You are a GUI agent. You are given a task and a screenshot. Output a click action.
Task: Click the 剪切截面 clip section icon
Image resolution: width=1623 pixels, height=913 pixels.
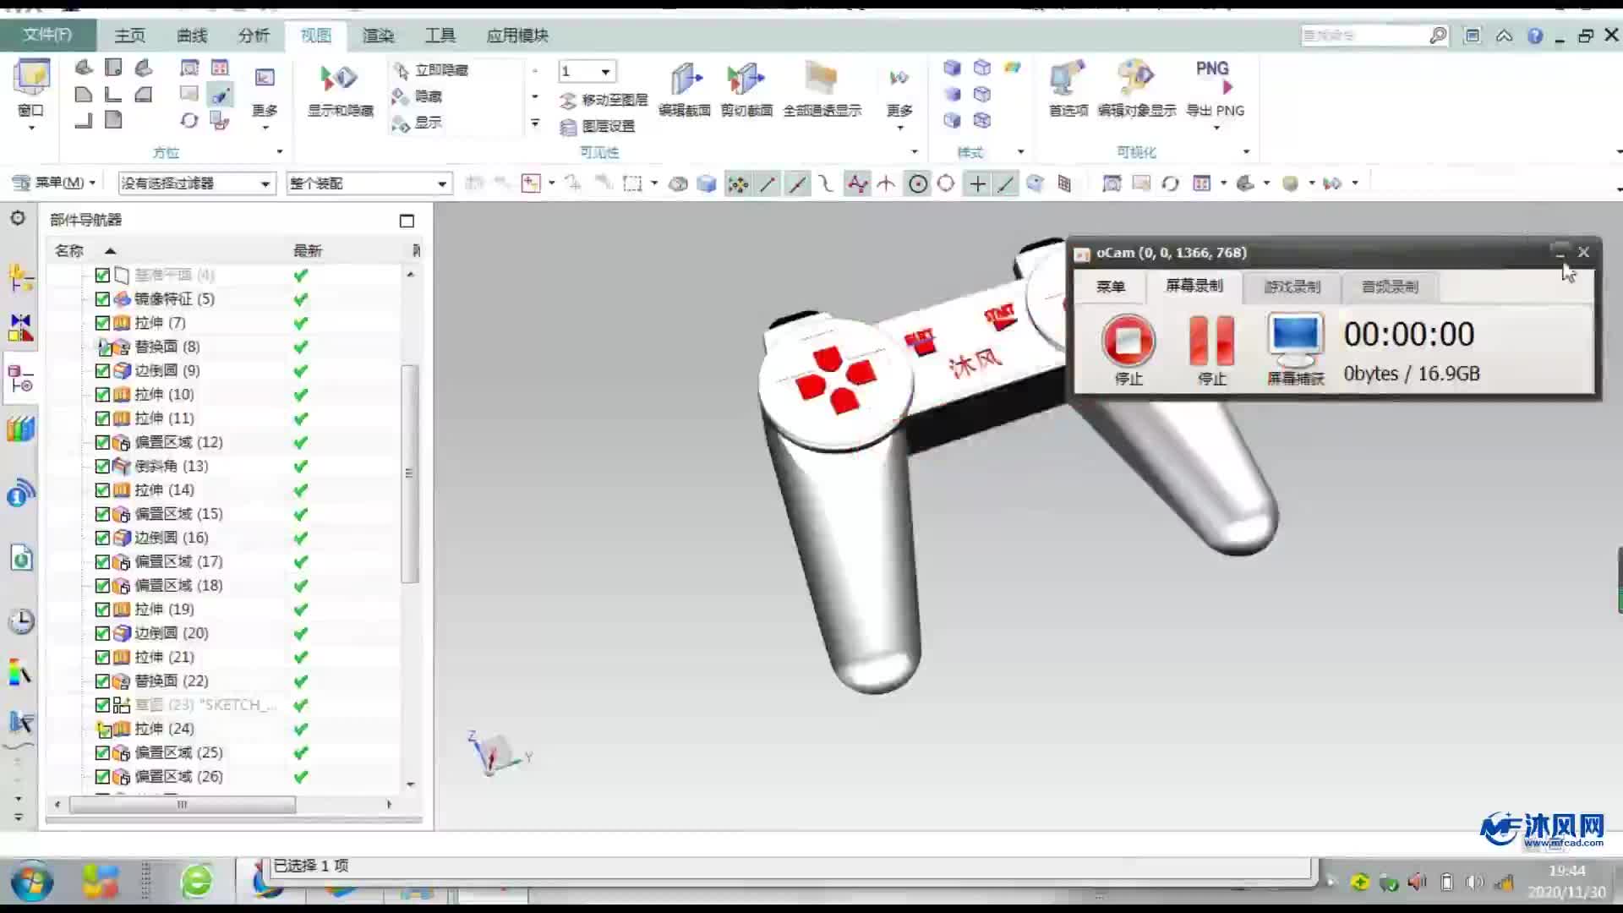point(746,79)
